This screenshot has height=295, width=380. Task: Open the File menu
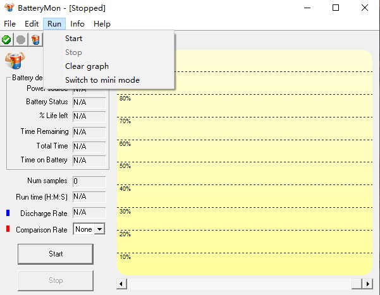pyautogui.click(x=9, y=24)
